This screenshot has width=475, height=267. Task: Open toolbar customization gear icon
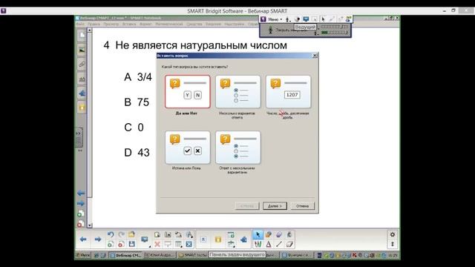pyautogui.click(x=393, y=234)
